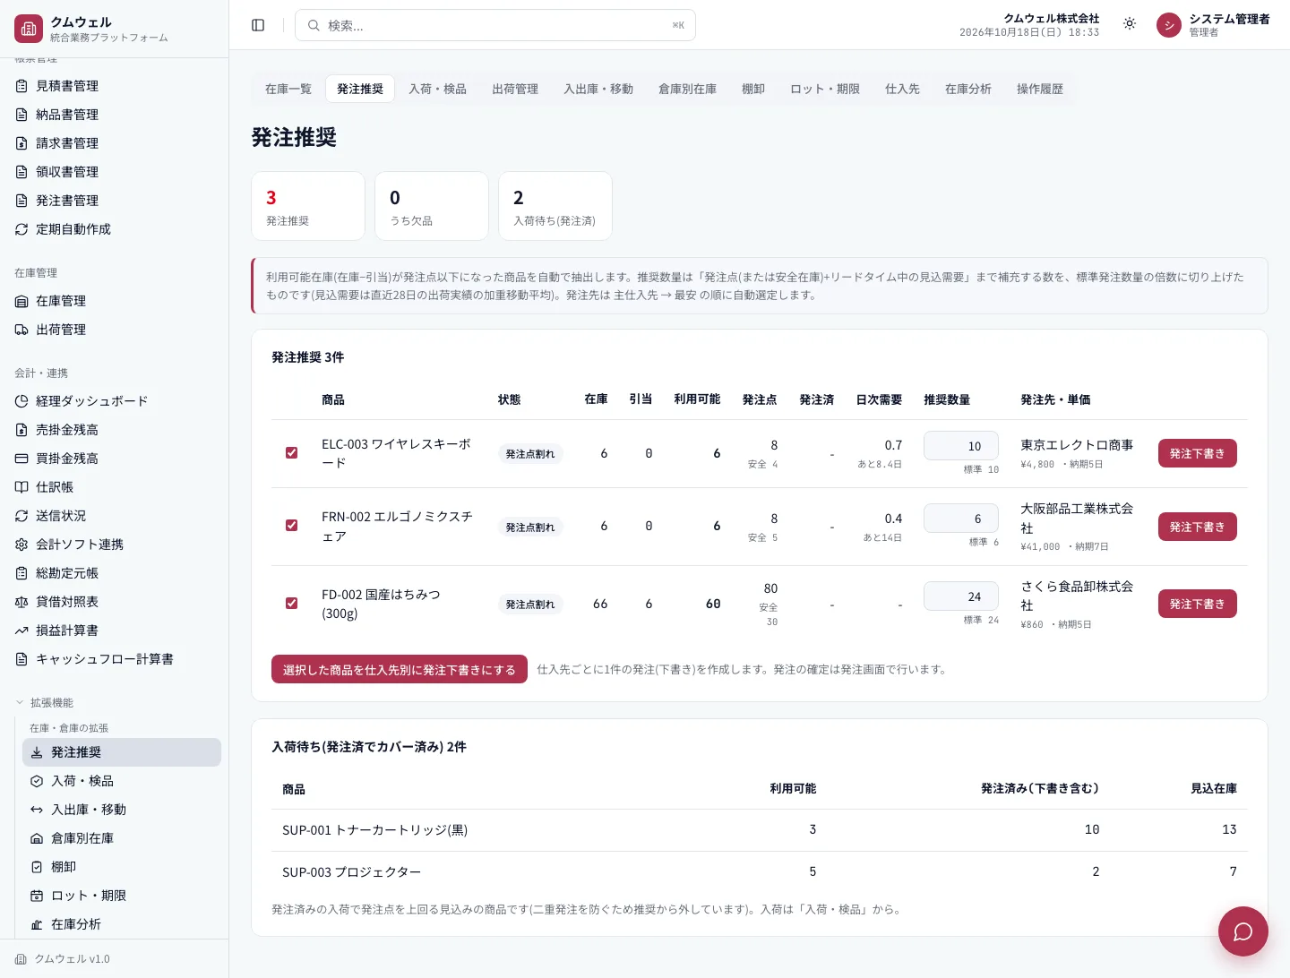Click 発注下書き for 東京エレクトロ商事
The width and height of the screenshot is (1290, 978).
[1197, 453]
